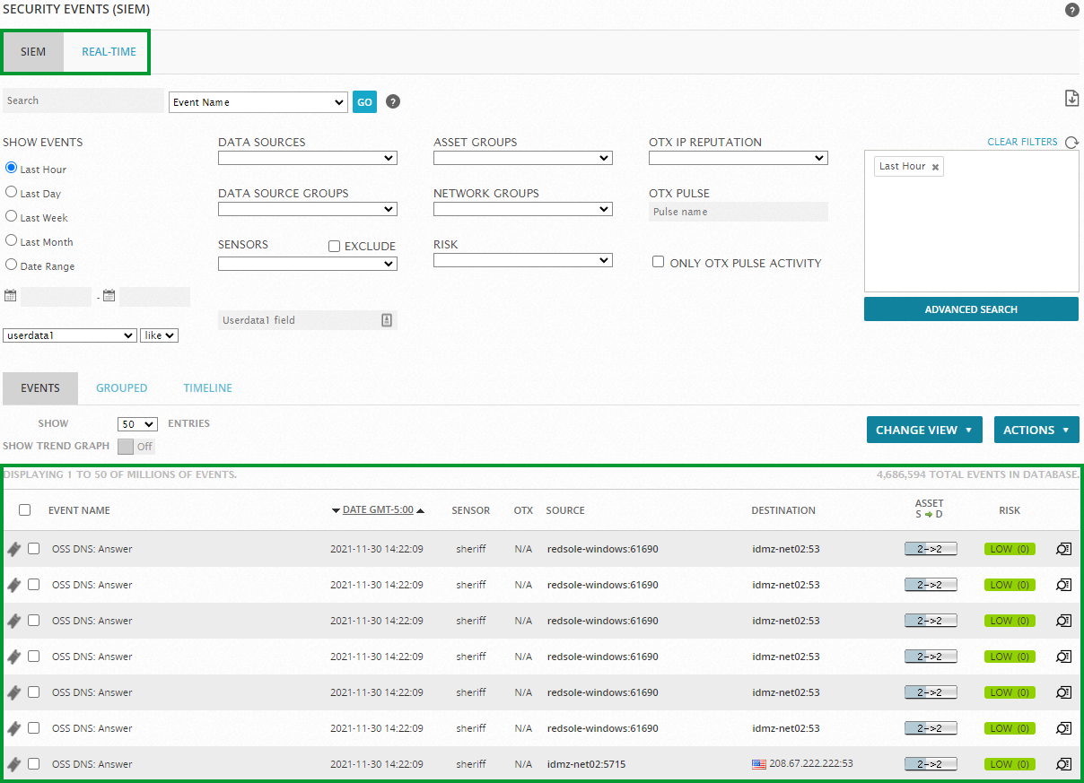Open the Change View menu button
1084x783 pixels.
click(924, 430)
